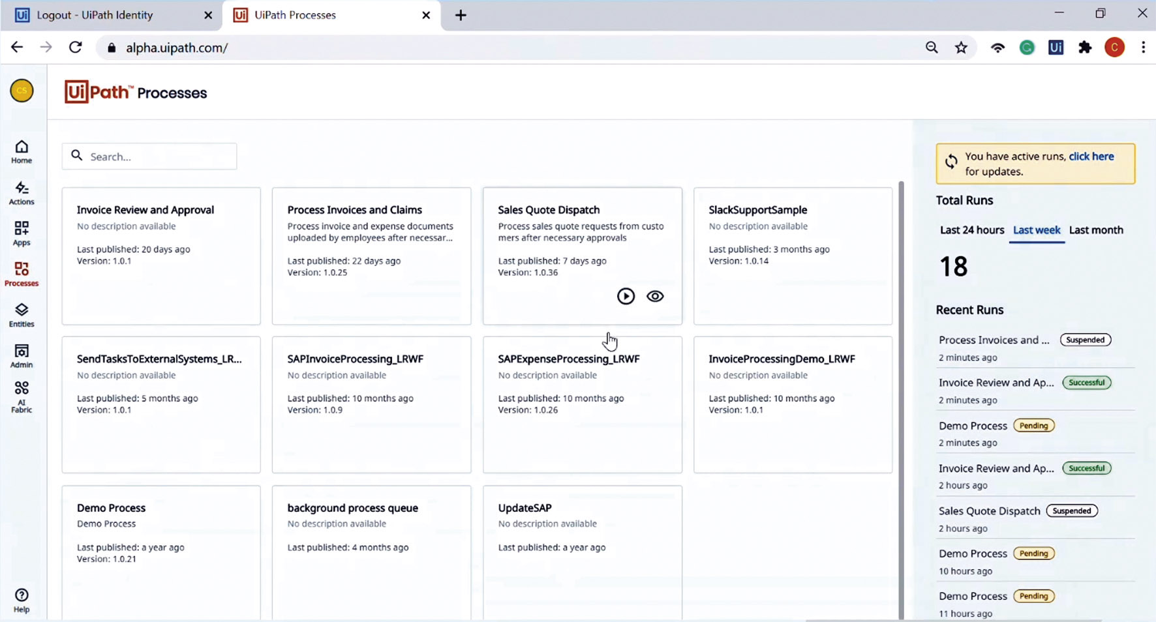Click the total runs count 18

click(x=953, y=267)
